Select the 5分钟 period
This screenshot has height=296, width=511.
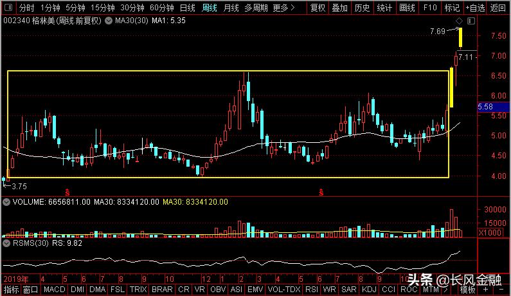[75, 8]
